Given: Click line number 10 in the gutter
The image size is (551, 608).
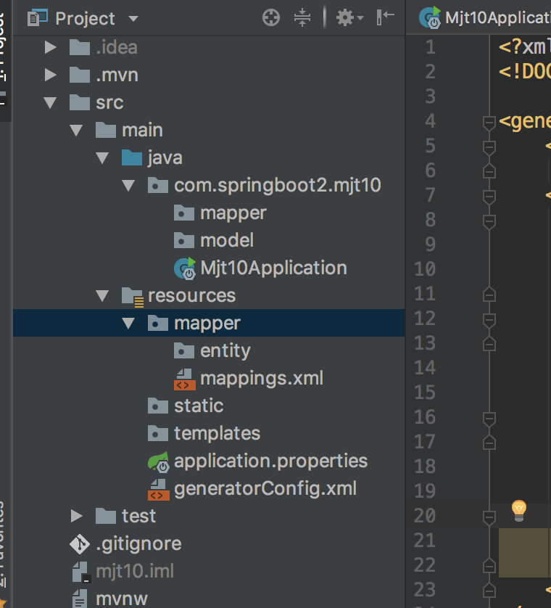Looking at the screenshot, I should [x=425, y=269].
